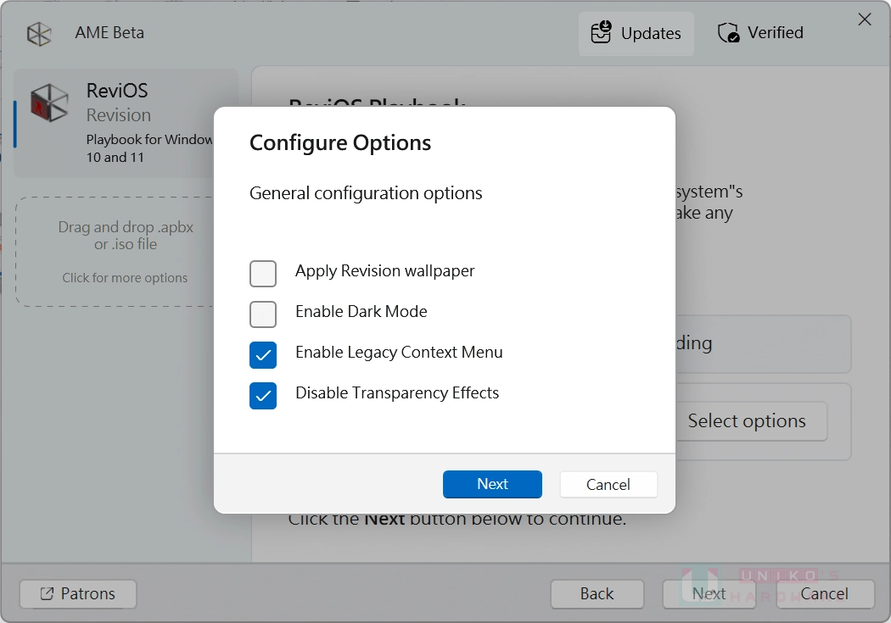Cancel the Configure Options dialog
Viewport: 891px width, 623px height.
coord(608,485)
